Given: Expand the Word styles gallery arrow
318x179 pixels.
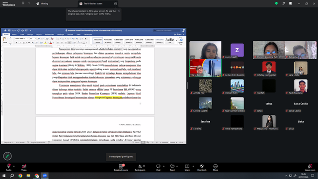Looking at the screenshot, I should point(176,41).
